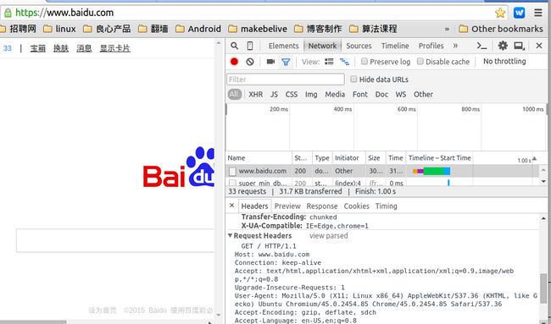Open DevTools settings gear
551x324 pixels.
point(503,46)
